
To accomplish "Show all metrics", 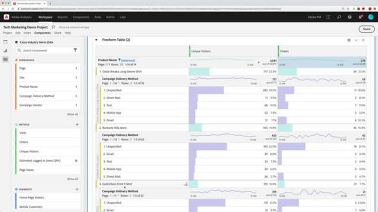I will pyautogui.click(x=72, y=179).
